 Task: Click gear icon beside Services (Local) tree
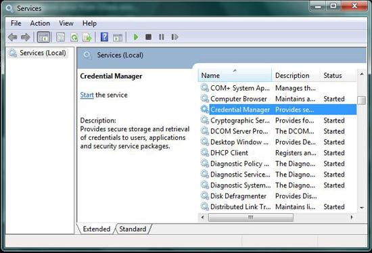tap(13, 53)
